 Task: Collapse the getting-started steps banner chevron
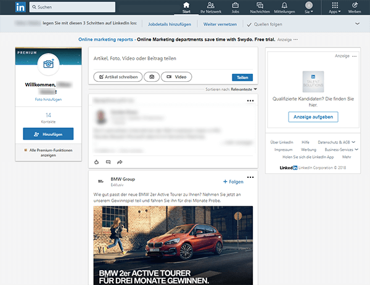(x=357, y=23)
